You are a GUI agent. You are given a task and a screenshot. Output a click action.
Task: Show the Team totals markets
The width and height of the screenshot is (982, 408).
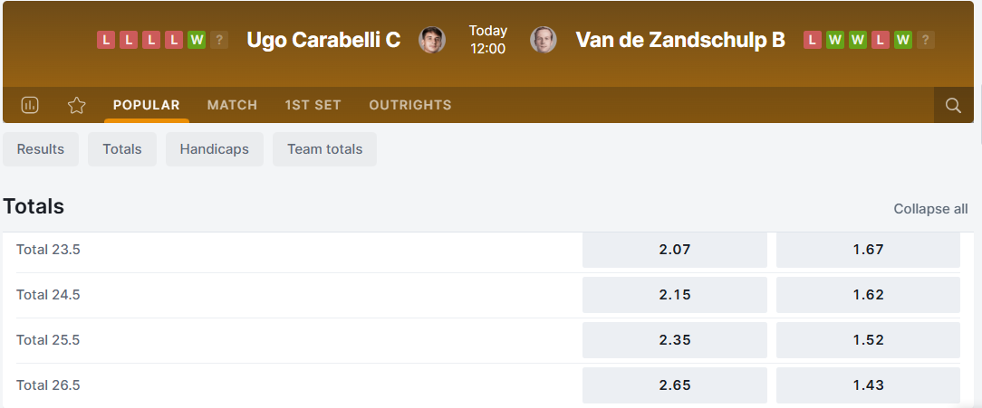324,149
